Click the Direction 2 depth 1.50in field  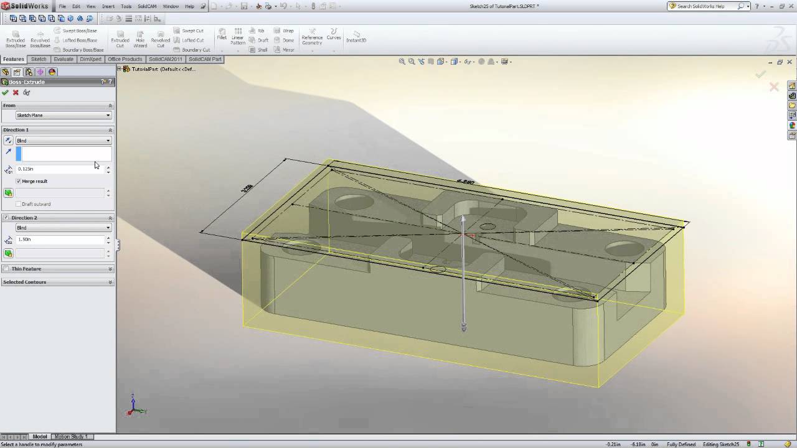click(60, 240)
